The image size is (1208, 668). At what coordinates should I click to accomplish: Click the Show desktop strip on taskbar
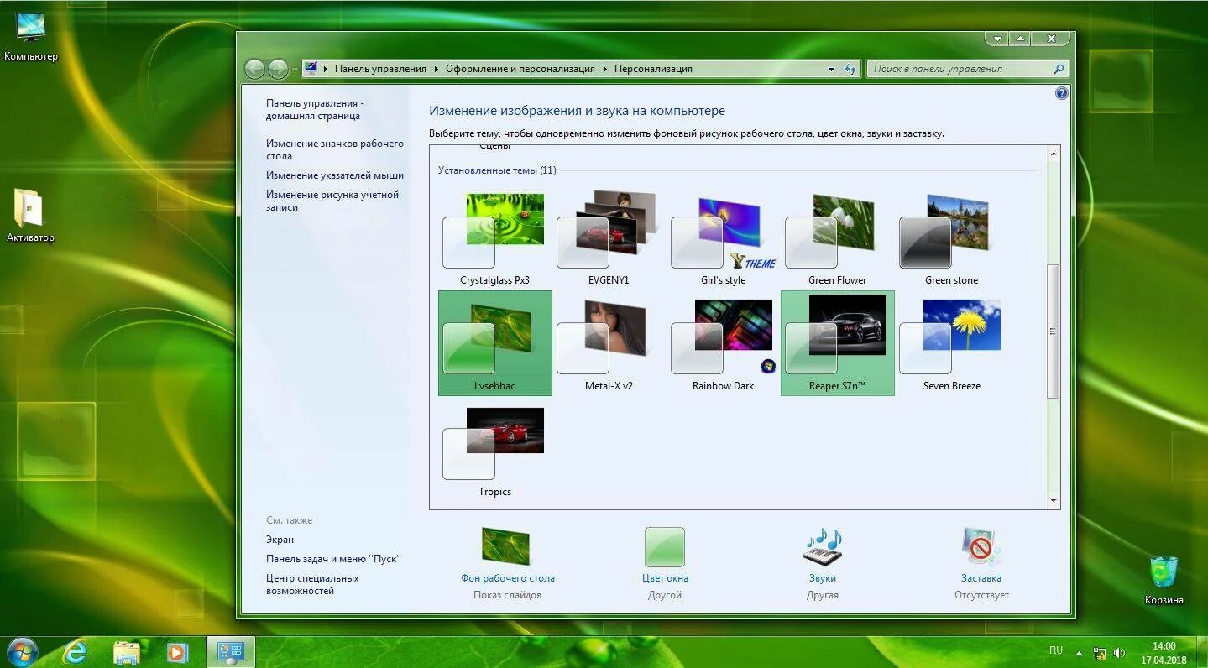[1202, 652]
